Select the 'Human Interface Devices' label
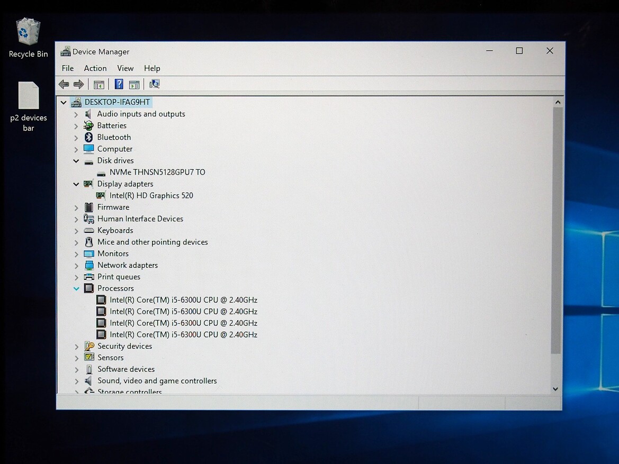Viewport: 619px width, 464px height. pyautogui.click(x=140, y=219)
